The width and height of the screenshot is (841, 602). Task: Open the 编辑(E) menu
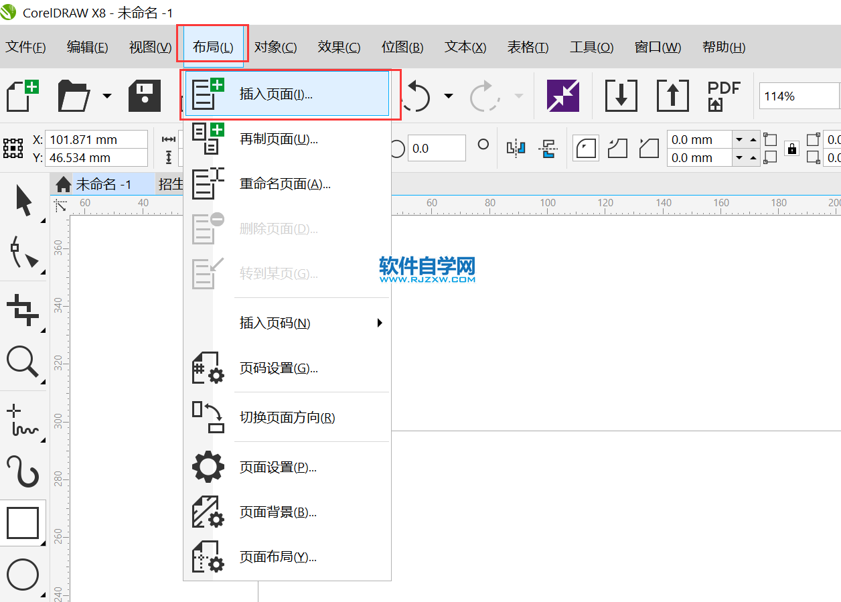pyautogui.click(x=88, y=47)
